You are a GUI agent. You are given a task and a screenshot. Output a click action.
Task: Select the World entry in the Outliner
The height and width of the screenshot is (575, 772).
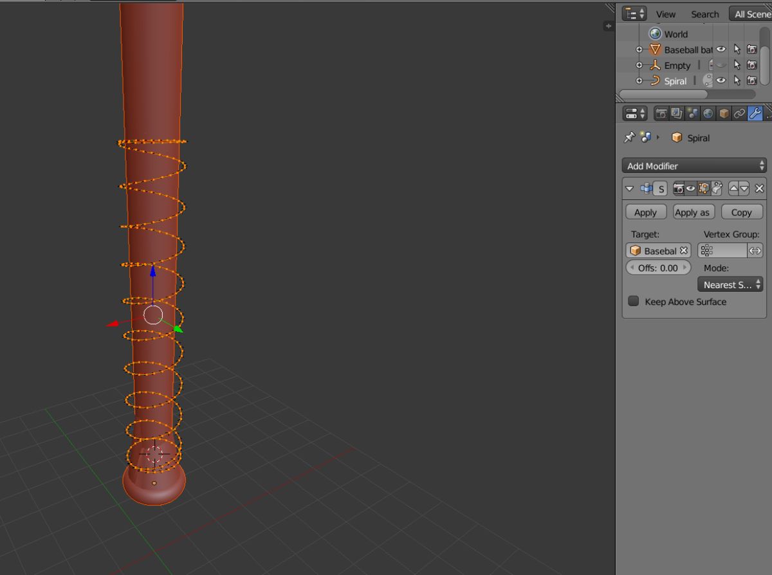[676, 34]
